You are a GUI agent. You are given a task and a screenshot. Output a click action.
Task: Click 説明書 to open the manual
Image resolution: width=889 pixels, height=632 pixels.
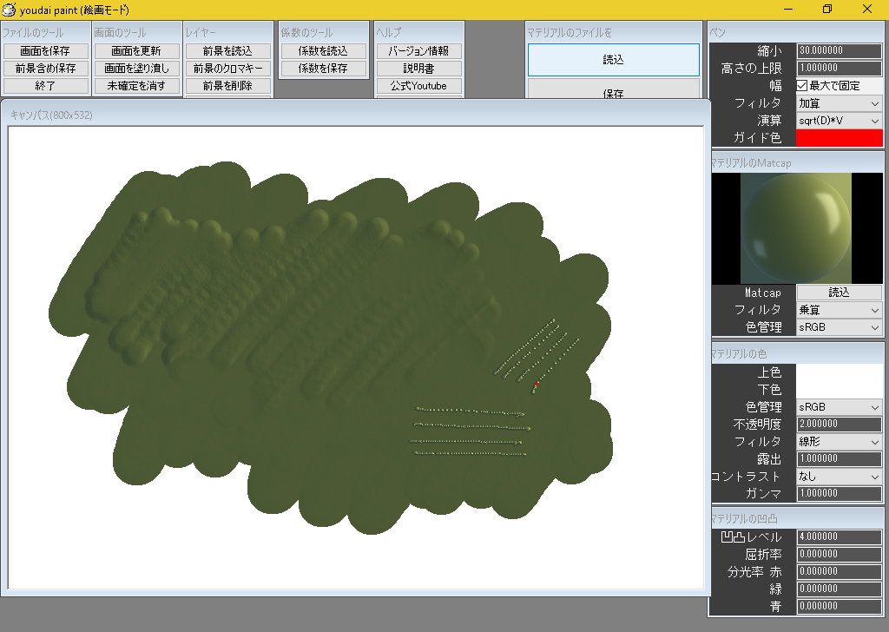coord(419,68)
